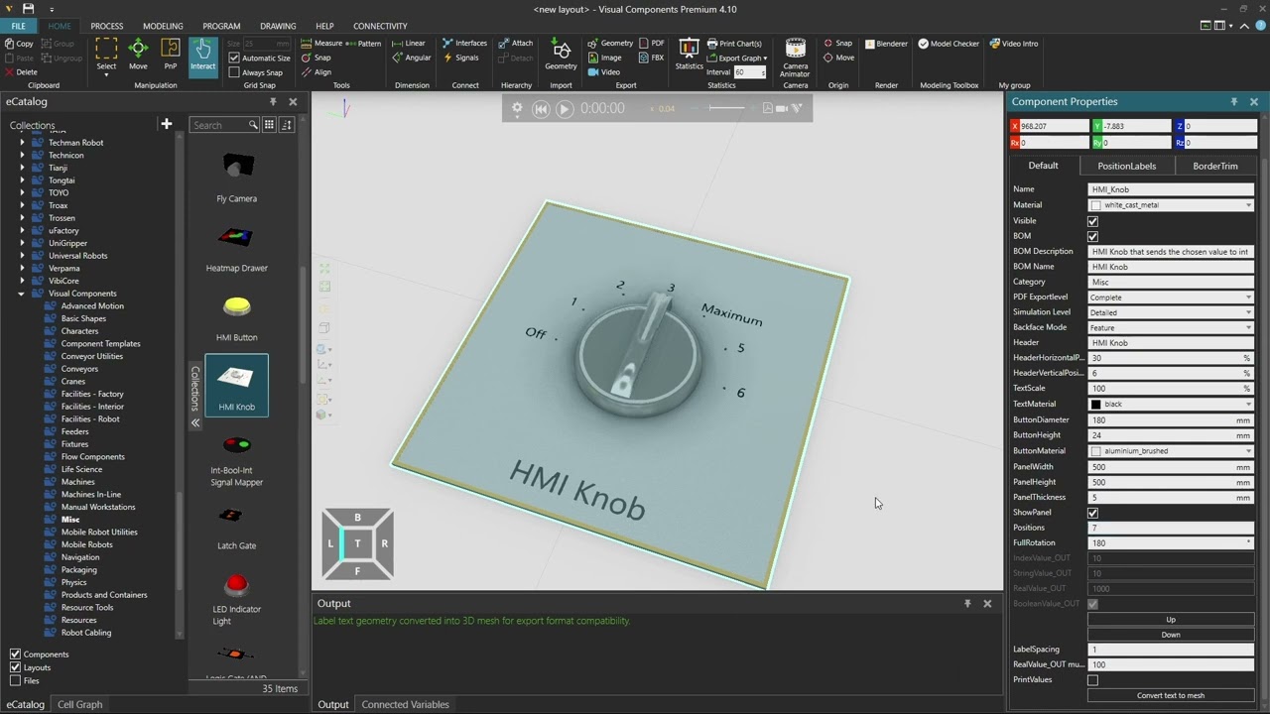Turn on the Interact tool
This screenshot has width=1270, height=714.
pyautogui.click(x=202, y=56)
